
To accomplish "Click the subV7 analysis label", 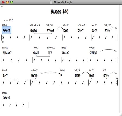I will click(34, 70).
